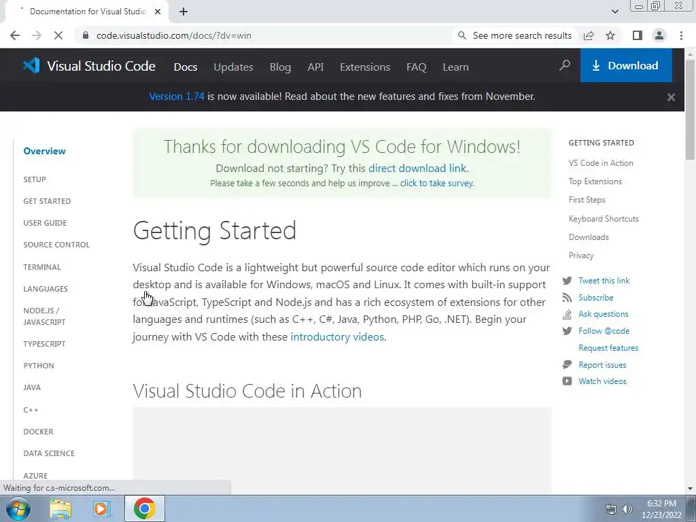Open the site search magnifier icon
The image size is (696, 522).
coord(565,66)
